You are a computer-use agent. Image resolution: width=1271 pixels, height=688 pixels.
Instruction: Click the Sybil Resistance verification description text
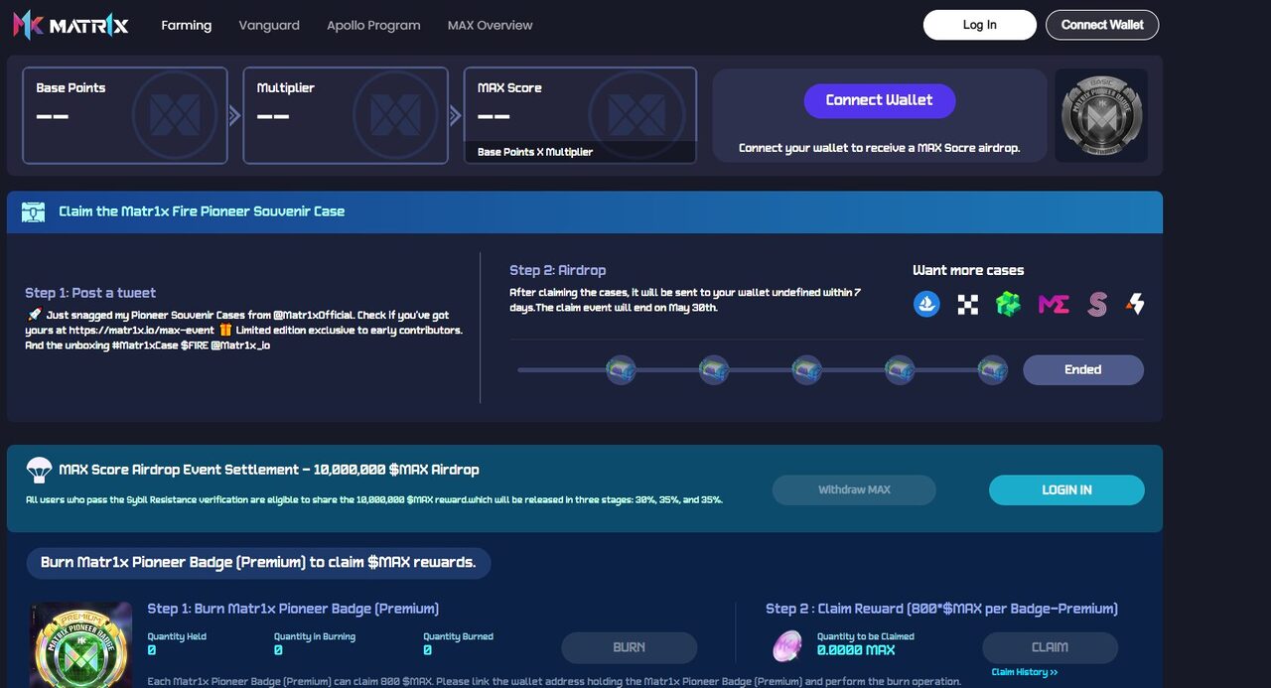click(x=374, y=499)
